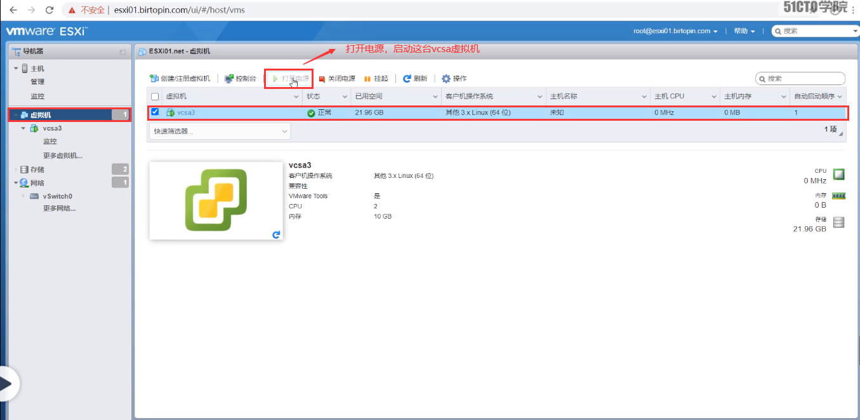Click 更多网络... in navigator
Image resolution: width=860 pixels, height=420 pixels.
click(60, 208)
